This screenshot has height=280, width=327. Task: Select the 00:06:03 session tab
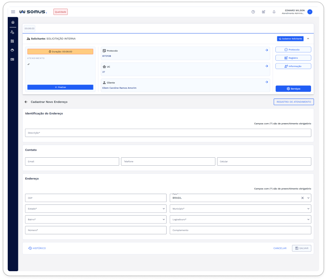30,29
